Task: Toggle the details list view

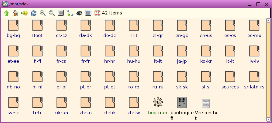Action: [61, 13]
